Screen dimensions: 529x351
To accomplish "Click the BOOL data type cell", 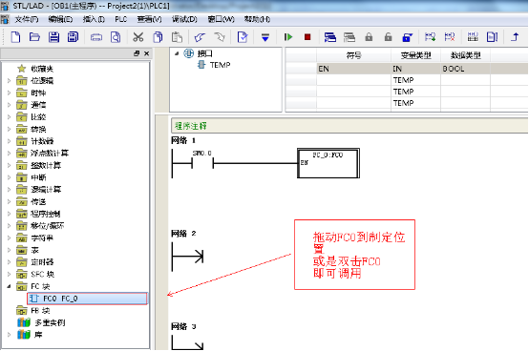I will point(465,69).
